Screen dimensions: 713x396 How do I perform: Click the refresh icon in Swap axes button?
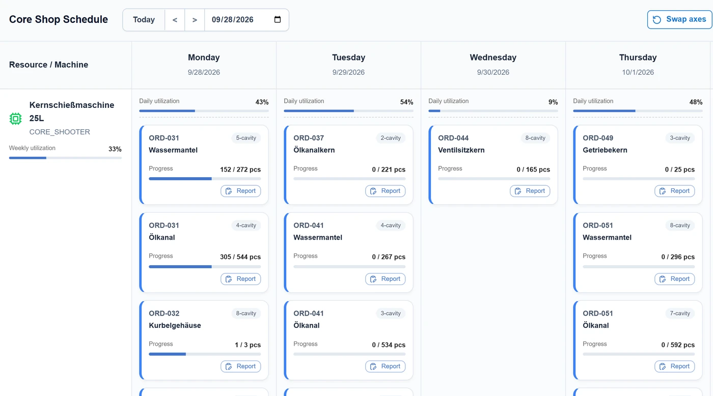tap(657, 20)
